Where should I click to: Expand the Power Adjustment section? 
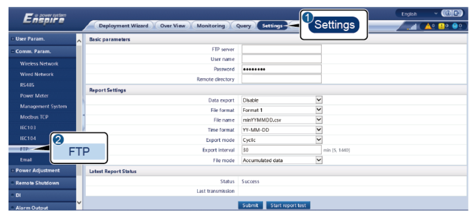42,170
